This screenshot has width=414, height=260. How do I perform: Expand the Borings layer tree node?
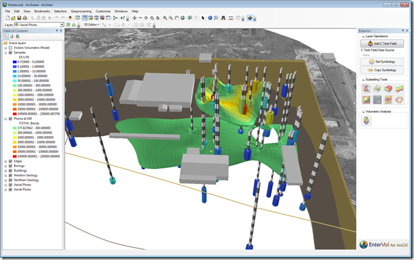[x=5, y=166]
